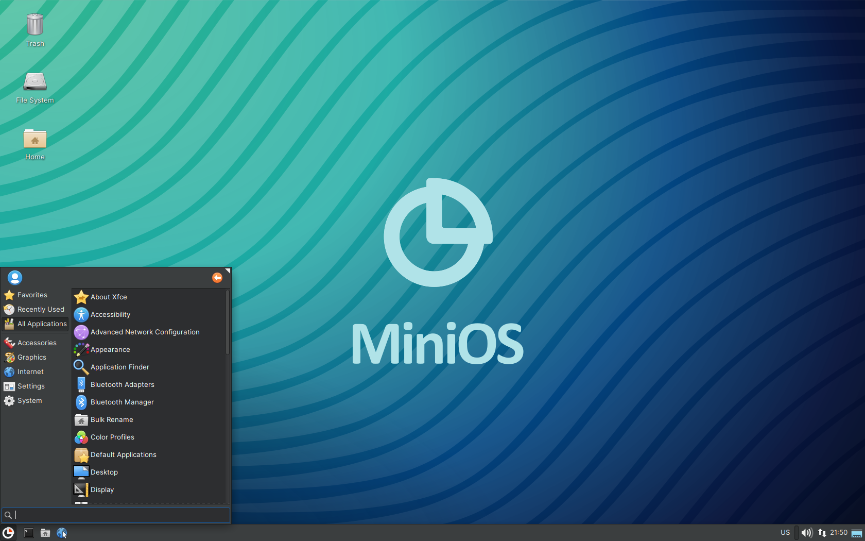This screenshot has width=865, height=541.
Task: Open Advanced Network Configuration
Action: click(x=149, y=332)
